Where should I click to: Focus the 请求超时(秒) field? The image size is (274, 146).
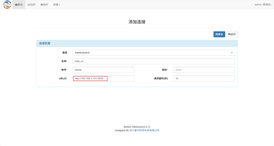tap(204, 78)
